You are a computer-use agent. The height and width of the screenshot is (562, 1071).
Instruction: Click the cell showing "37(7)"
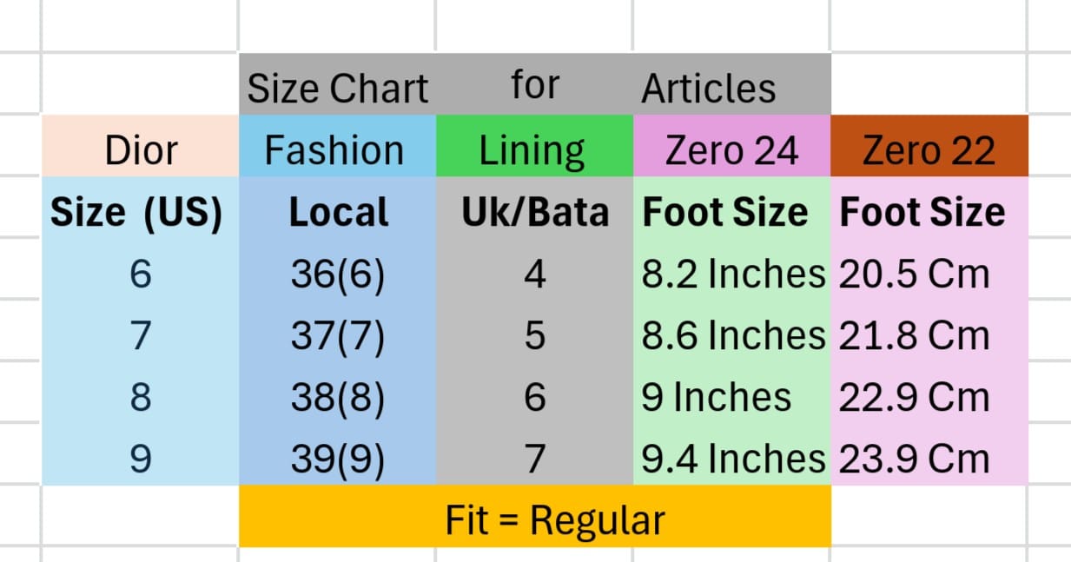point(338,336)
